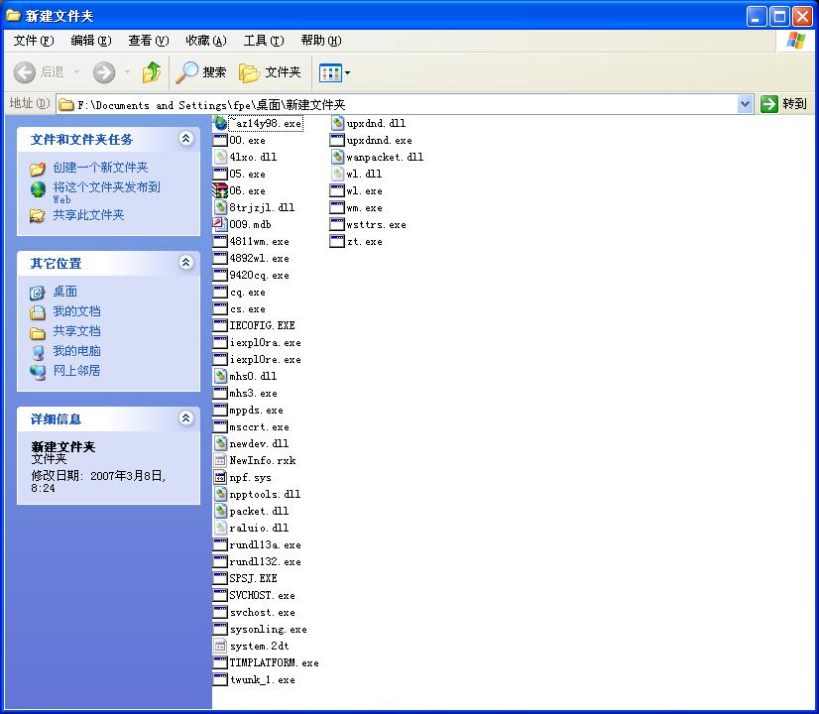Open the 文件(F) menu
The width and height of the screenshot is (819, 714).
34,41
